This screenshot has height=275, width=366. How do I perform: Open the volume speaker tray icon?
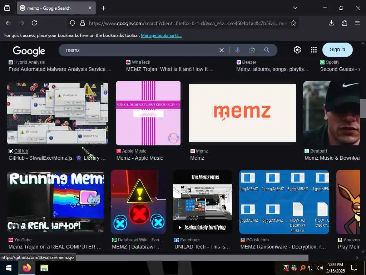pos(320,268)
